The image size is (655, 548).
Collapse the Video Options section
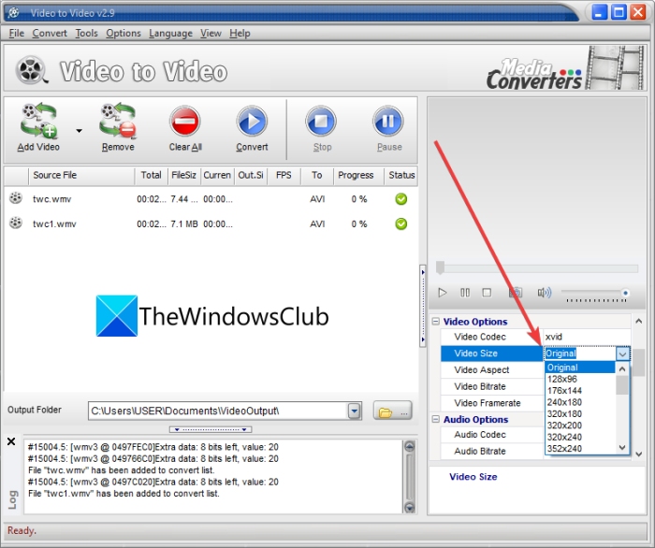[x=436, y=322]
